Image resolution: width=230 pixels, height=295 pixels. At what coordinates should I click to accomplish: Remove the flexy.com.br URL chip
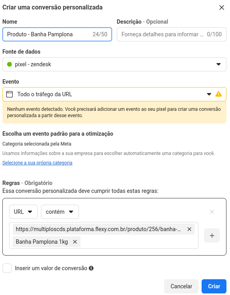click(x=189, y=229)
